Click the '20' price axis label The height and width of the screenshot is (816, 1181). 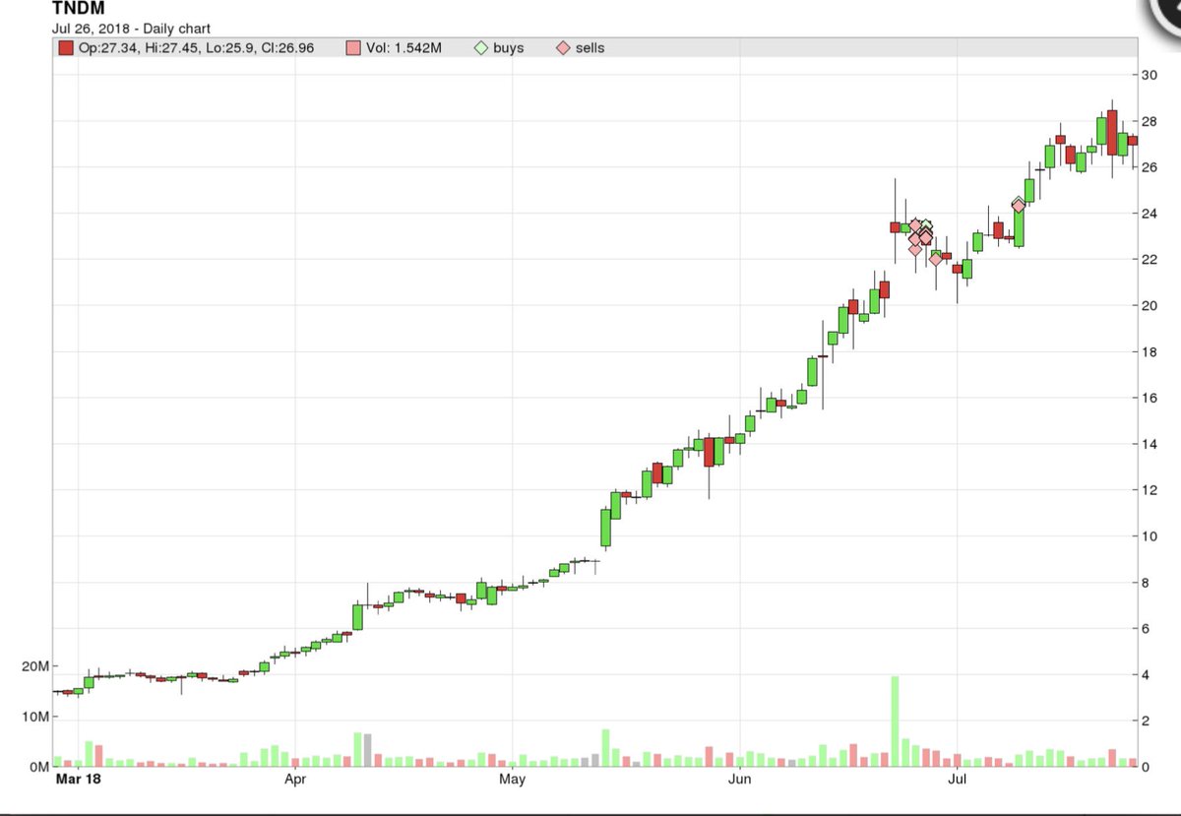point(1149,305)
